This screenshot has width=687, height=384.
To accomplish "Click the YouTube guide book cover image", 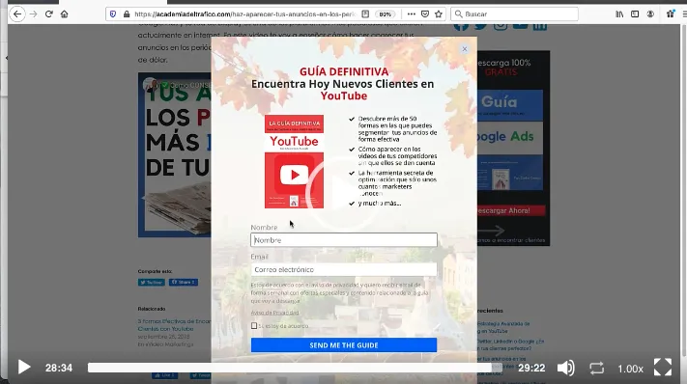I will coord(294,161).
